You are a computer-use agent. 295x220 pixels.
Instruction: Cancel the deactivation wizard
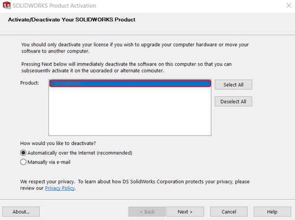coord(229,212)
